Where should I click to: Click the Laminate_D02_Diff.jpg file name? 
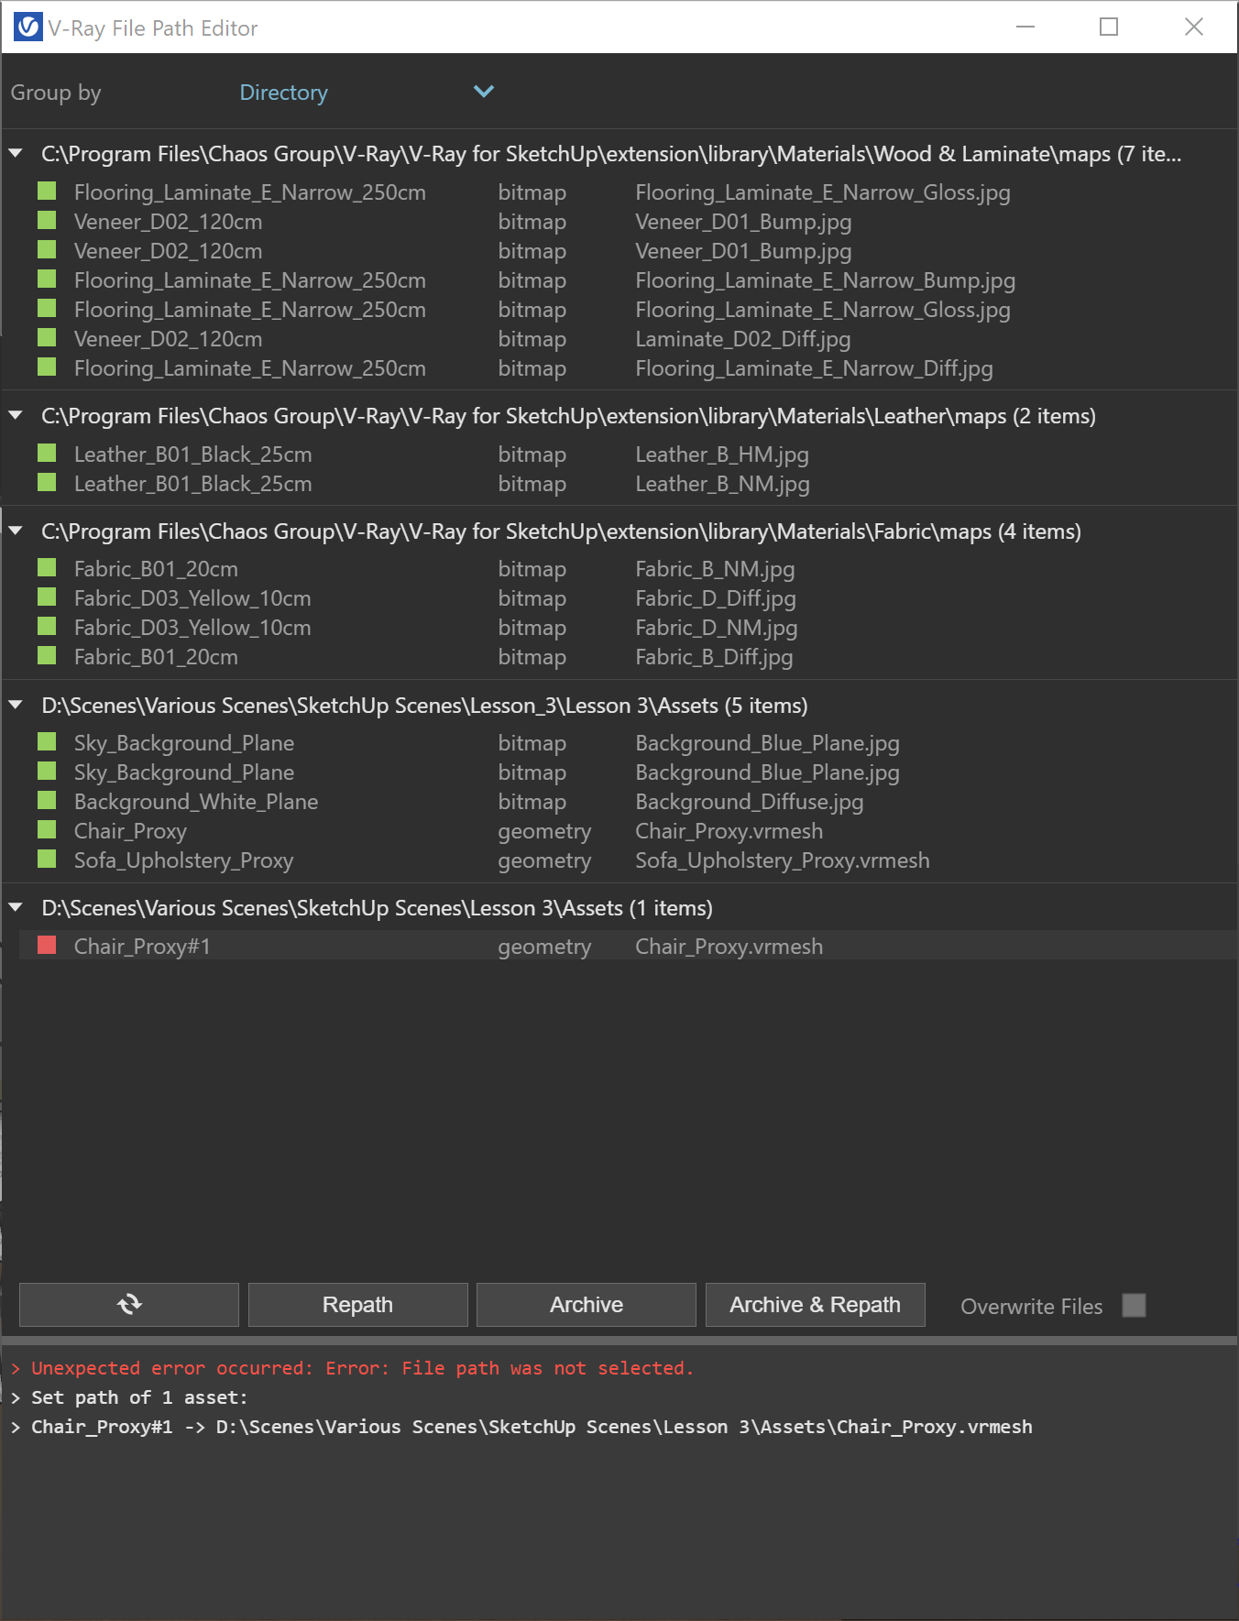click(743, 339)
